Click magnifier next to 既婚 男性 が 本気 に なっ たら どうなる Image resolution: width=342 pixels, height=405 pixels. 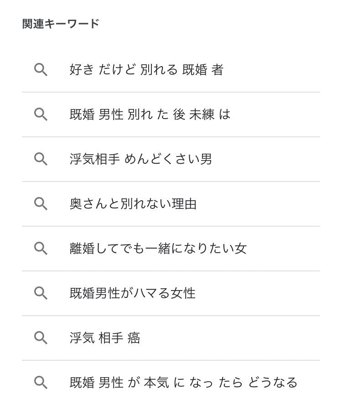[41, 383]
